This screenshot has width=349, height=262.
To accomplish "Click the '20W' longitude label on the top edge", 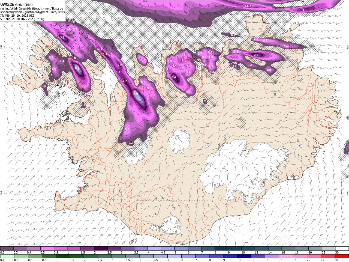I will click(145, 1).
